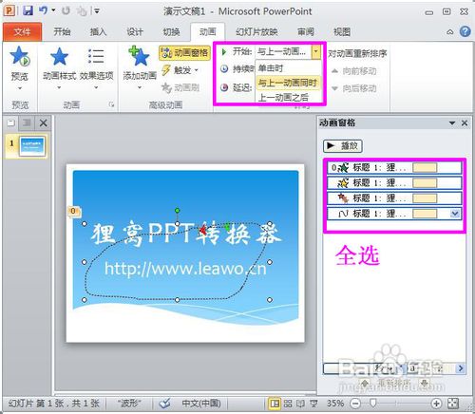Click the spell check icon in status bar
Viewport: 475px width, 414px height.
(164, 404)
